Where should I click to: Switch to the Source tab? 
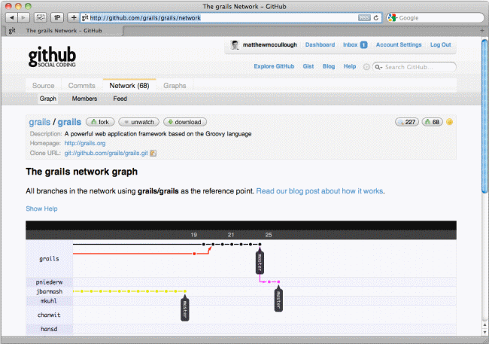(44, 86)
